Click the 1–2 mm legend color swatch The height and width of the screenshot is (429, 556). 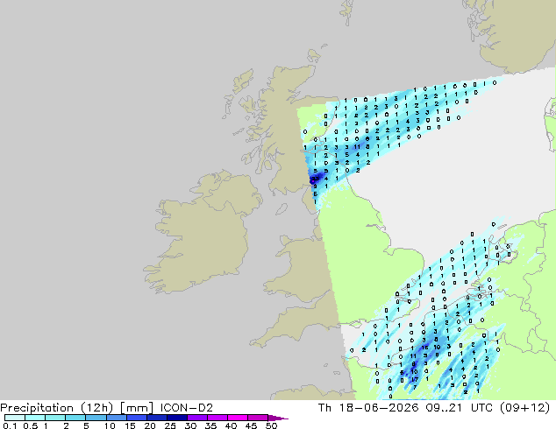(55, 418)
